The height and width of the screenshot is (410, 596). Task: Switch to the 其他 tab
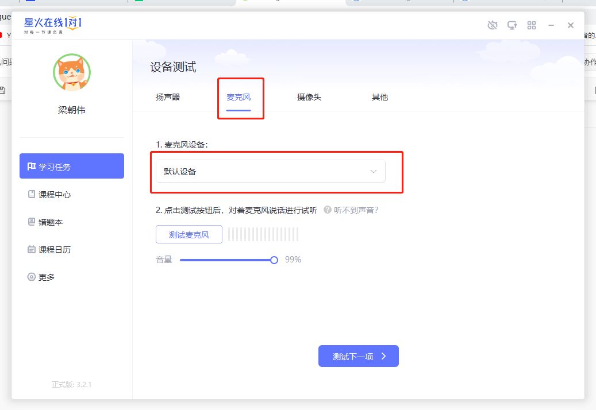coord(380,97)
